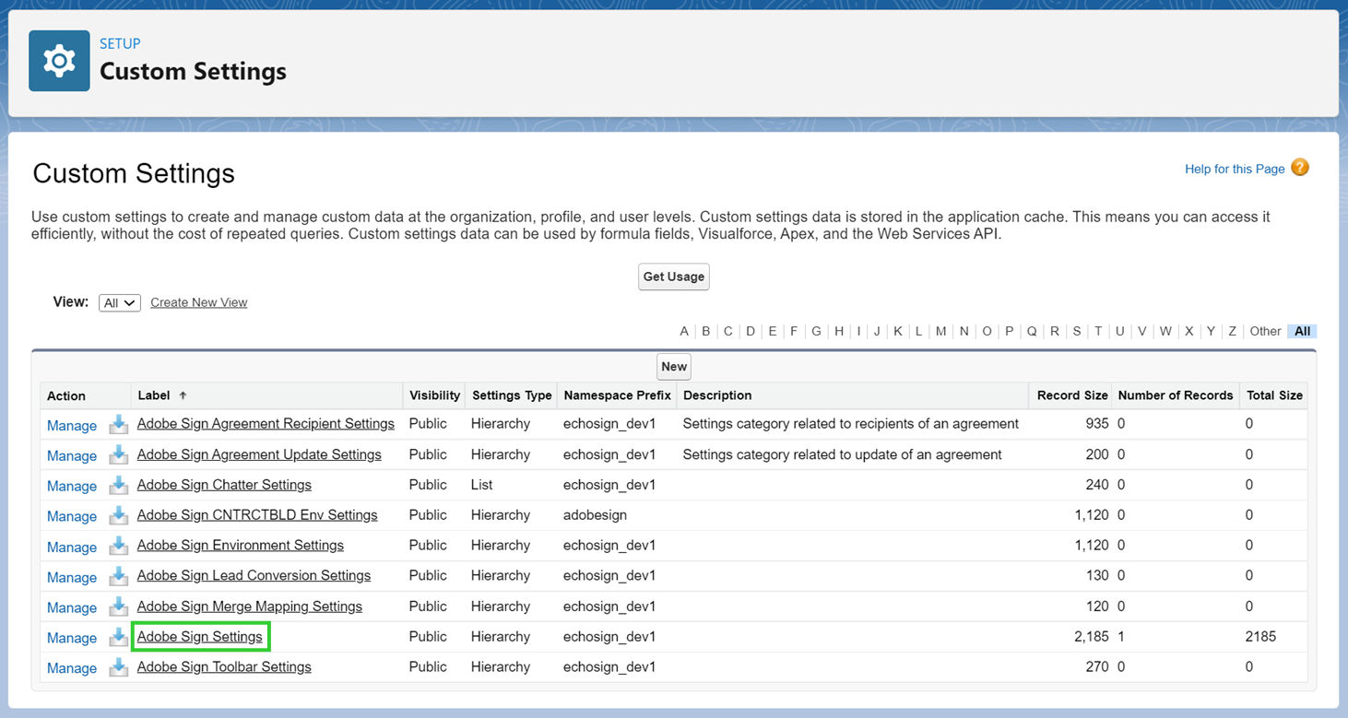
Task: Click the Number of Records column header
Action: coord(1176,395)
